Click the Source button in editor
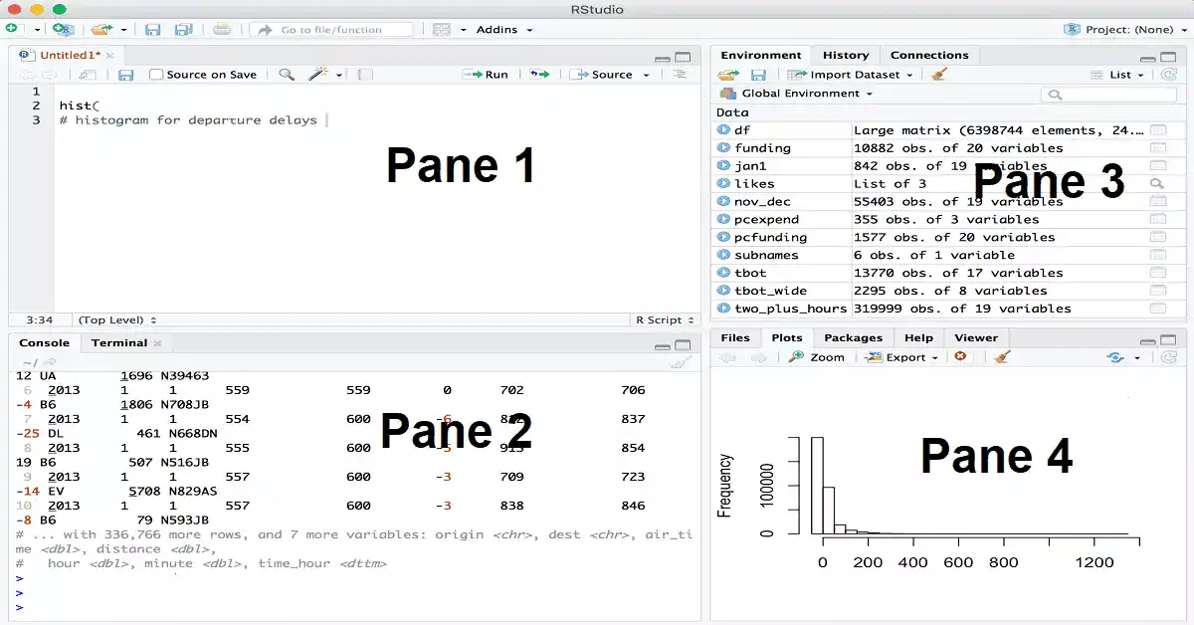1194x625 pixels. tap(603, 75)
